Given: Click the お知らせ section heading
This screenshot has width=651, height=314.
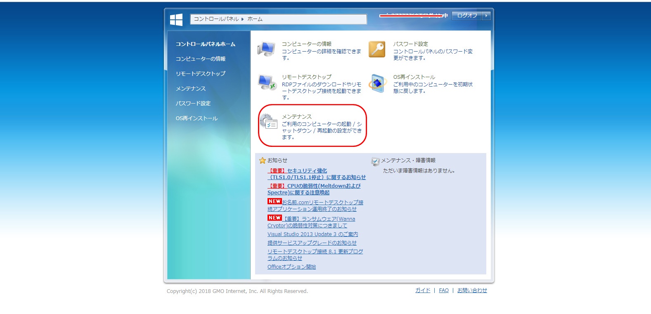Looking at the screenshot, I should [x=277, y=161].
